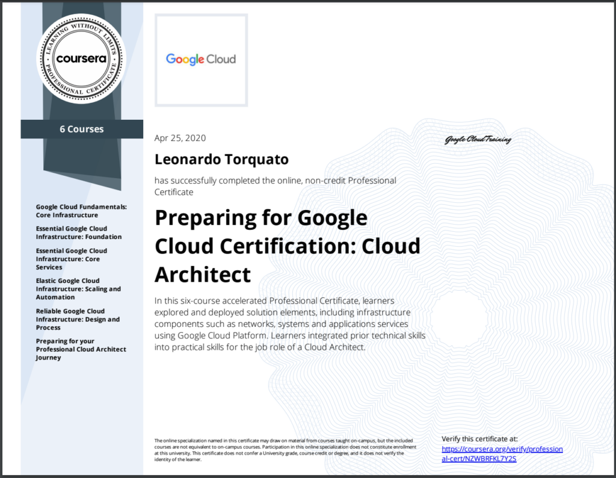Click 'Google Cloud Fundamentals: Core Infrastructure' course
The height and width of the screenshot is (478, 616).
click(x=81, y=211)
